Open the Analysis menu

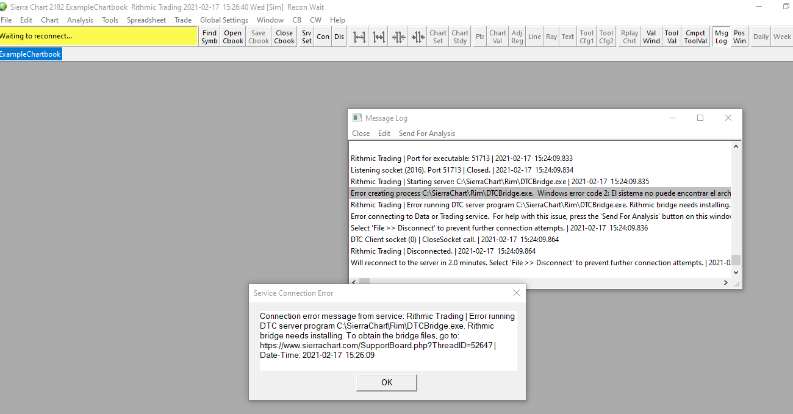[x=81, y=20]
